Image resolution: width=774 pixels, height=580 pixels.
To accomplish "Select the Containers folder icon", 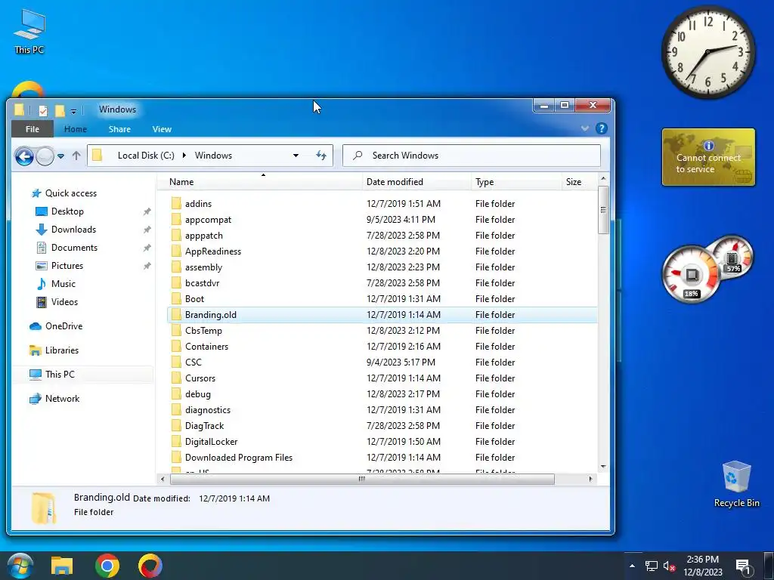I will coord(176,346).
